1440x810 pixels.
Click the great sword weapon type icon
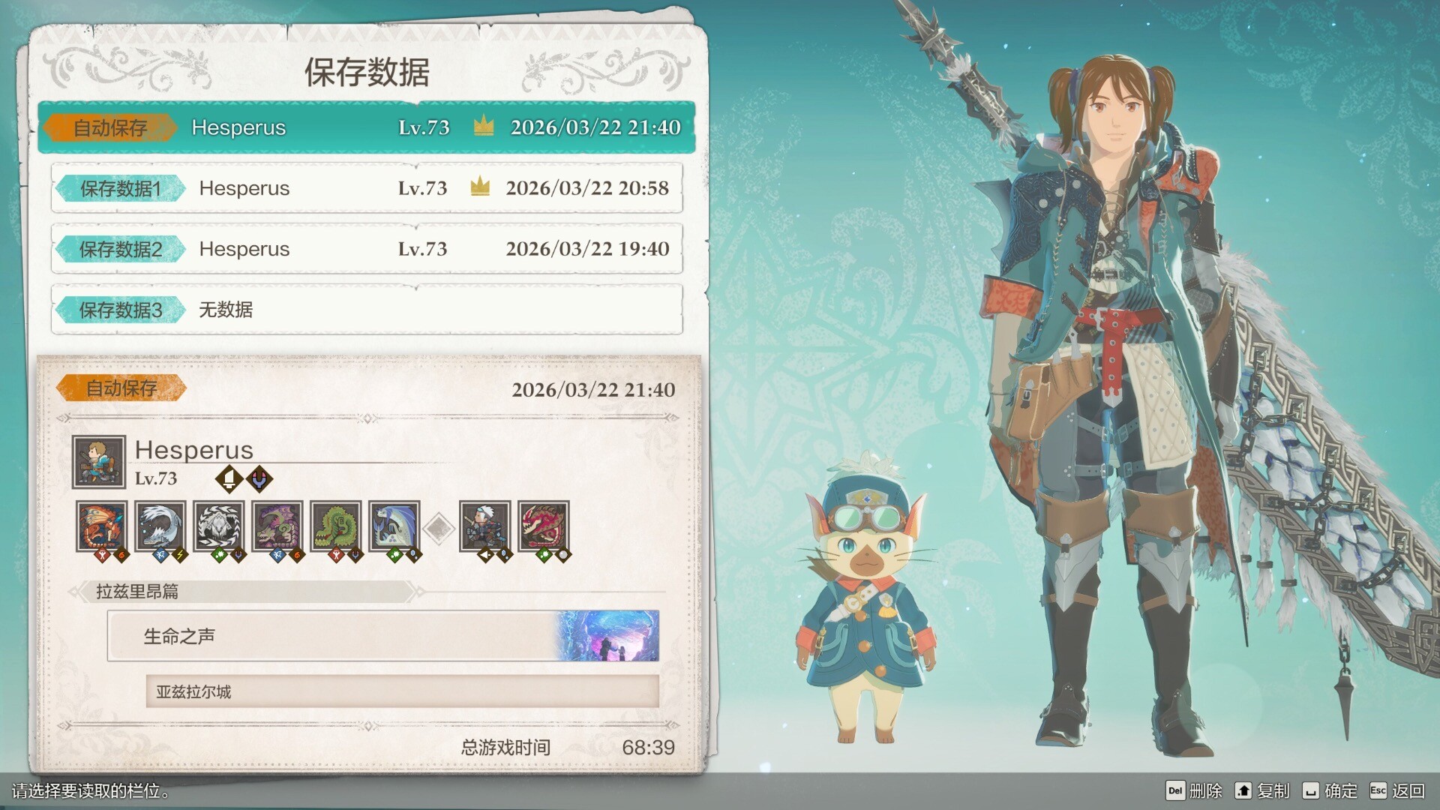pyautogui.click(x=229, y=478)
